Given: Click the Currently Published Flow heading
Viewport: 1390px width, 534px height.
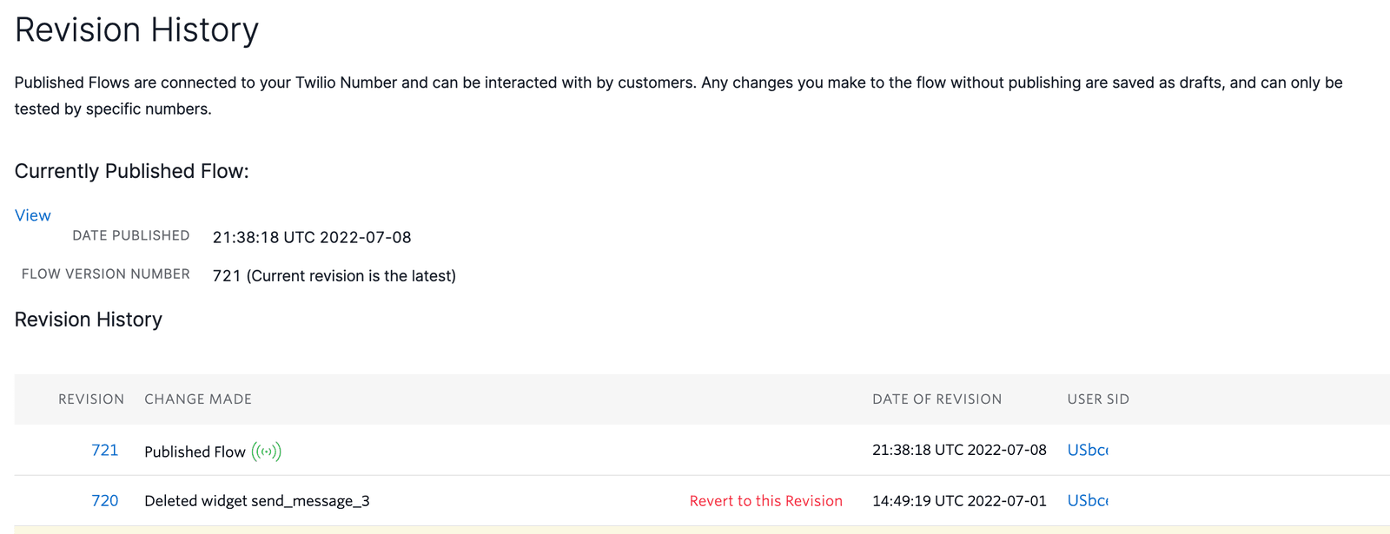Looking at the screenshot, I should (x=131, y=170).
